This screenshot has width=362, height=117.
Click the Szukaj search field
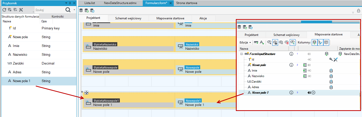coord(49,10)
